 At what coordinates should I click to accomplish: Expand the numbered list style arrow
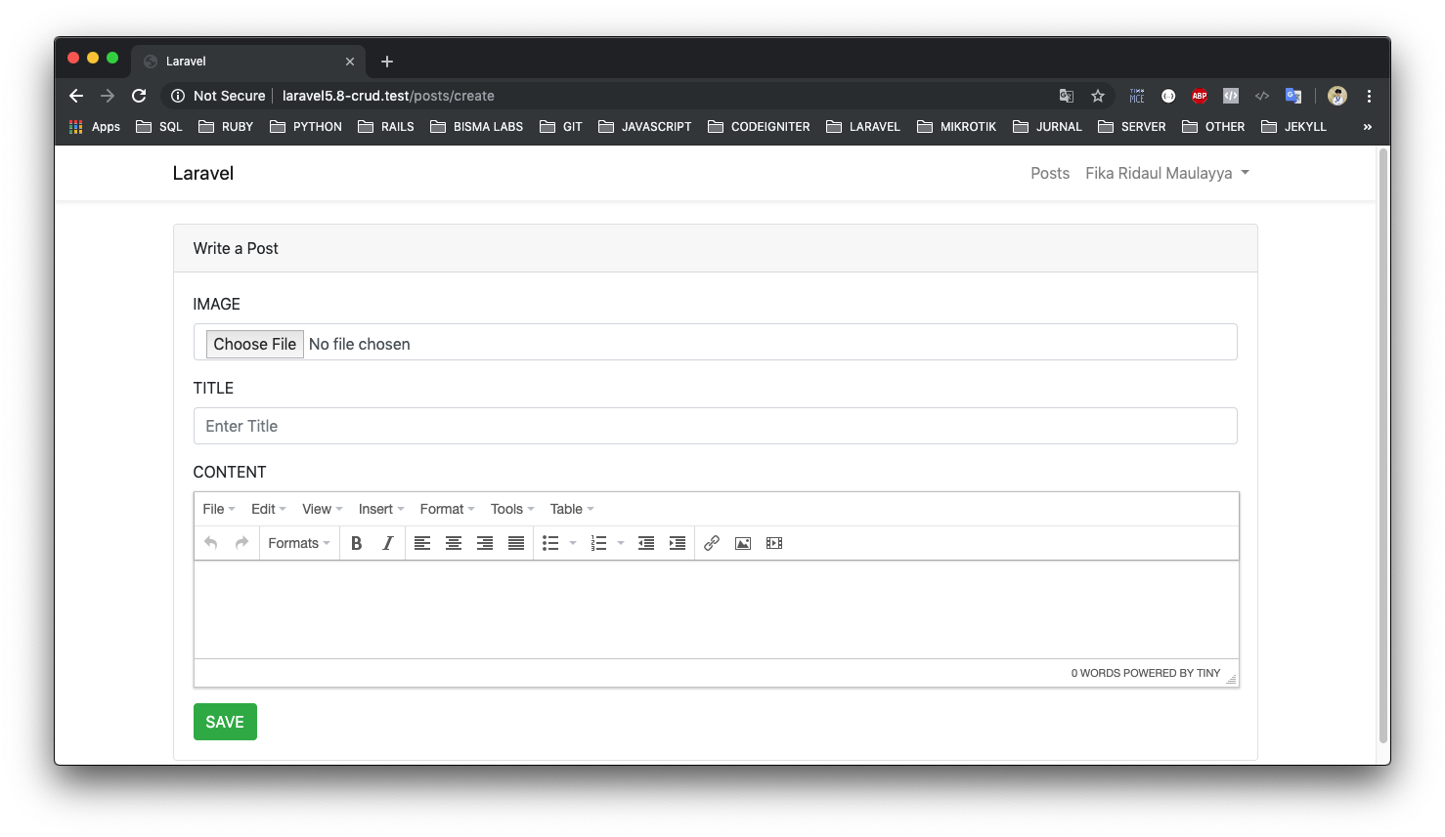[x=621, y=543]
